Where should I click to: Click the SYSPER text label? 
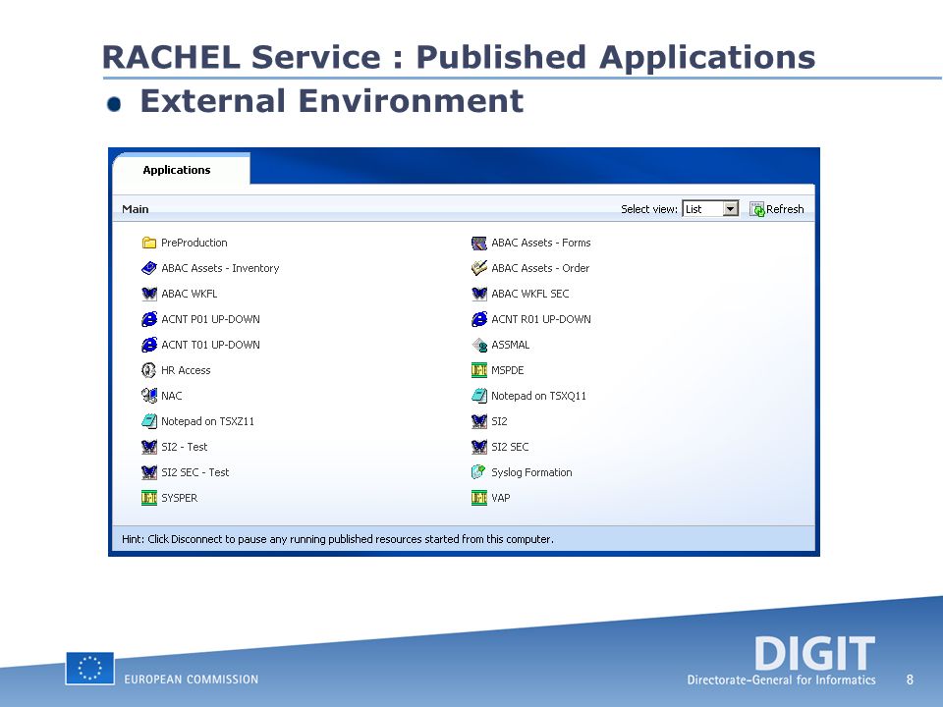click(x=179, y=498)
